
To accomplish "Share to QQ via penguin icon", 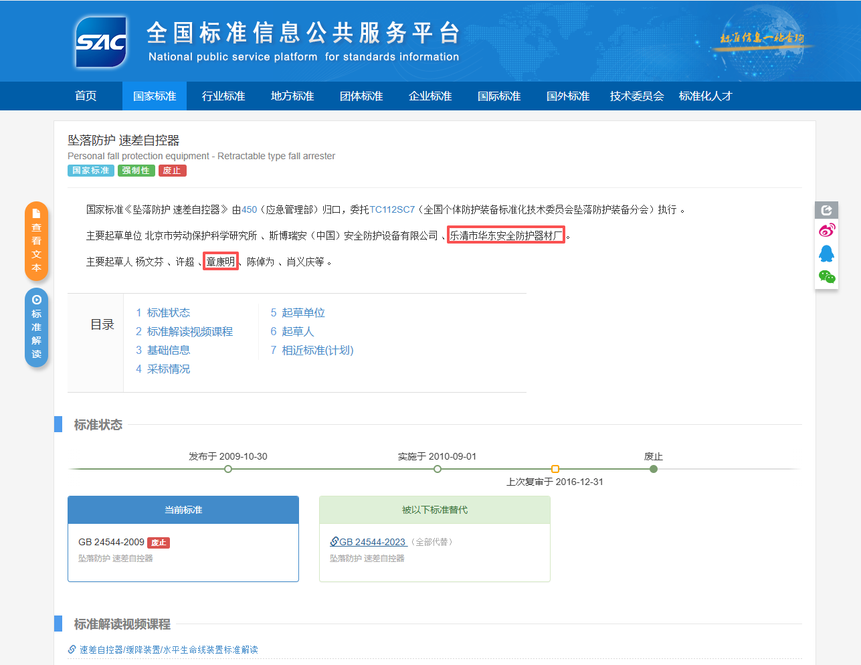I will click(826, 254).
